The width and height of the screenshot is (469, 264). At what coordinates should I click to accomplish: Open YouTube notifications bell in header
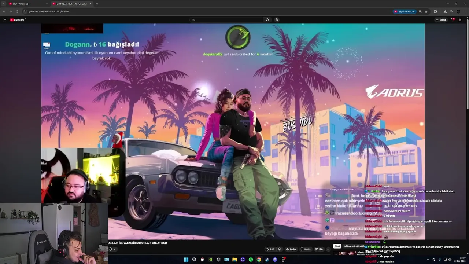coord(453,20)
